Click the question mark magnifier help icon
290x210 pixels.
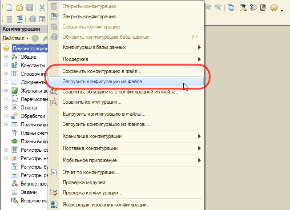pyautogui.click(x=253, y=8)
